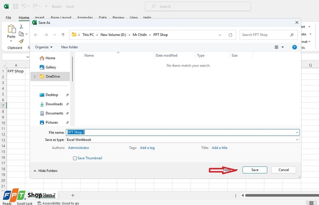Click pin icon beside Downloads
The width and height of the screenshot is (319, 205).
click(x=67, y=104)
